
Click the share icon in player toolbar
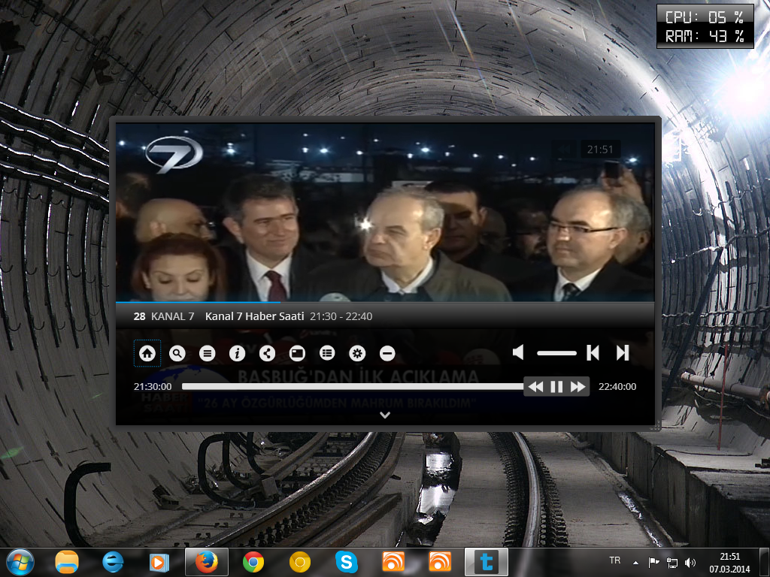pyautogui.click(x=267, y=352)
